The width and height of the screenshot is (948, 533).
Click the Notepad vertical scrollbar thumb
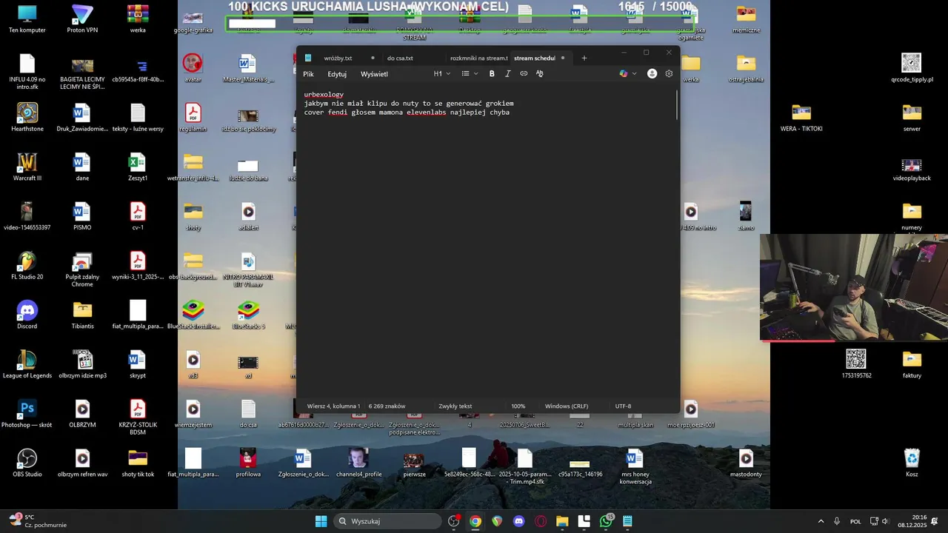tap(677, 105)
